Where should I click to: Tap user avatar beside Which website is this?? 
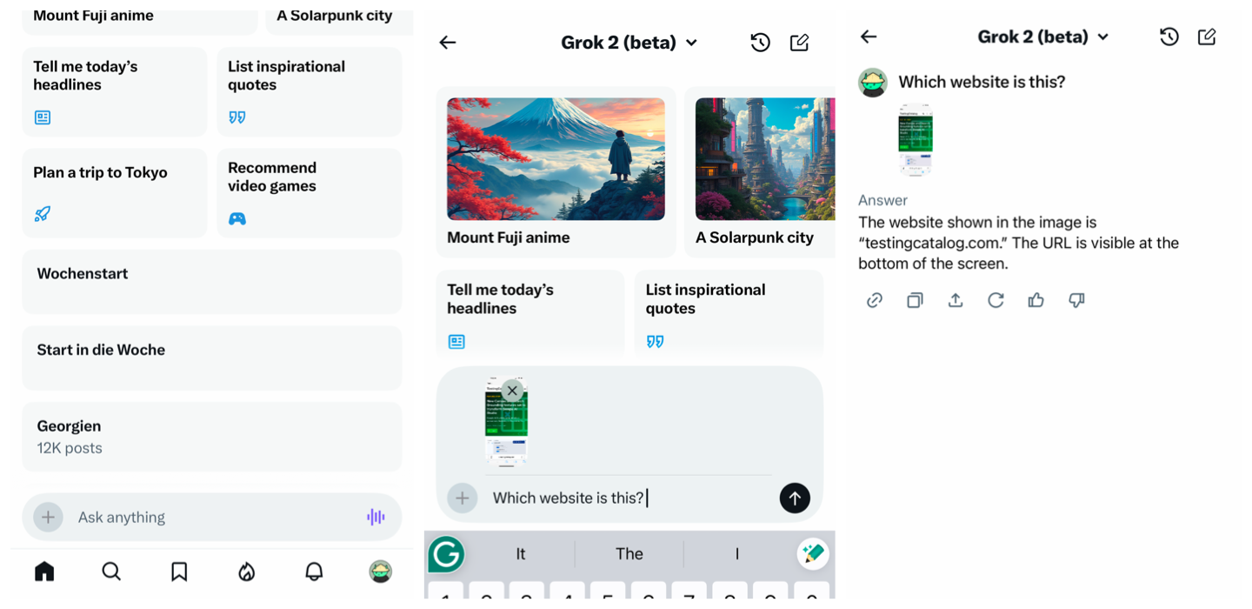[x=873, y=83]
